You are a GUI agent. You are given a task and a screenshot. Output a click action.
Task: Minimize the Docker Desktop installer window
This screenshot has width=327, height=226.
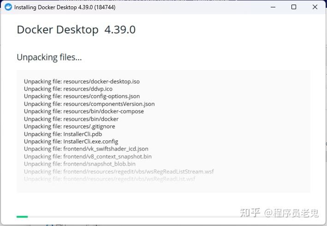pyautogui.click(x=273, y=7)
